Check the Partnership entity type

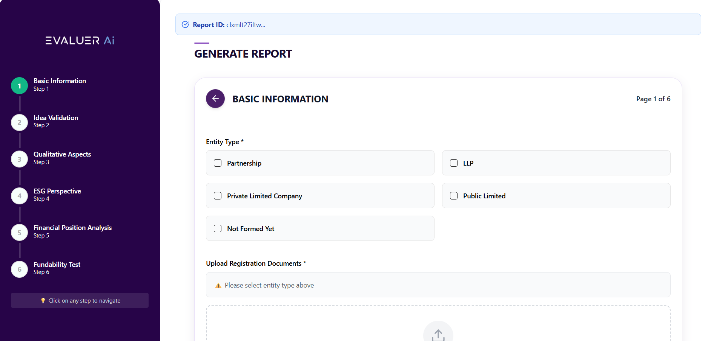[218, 163]
